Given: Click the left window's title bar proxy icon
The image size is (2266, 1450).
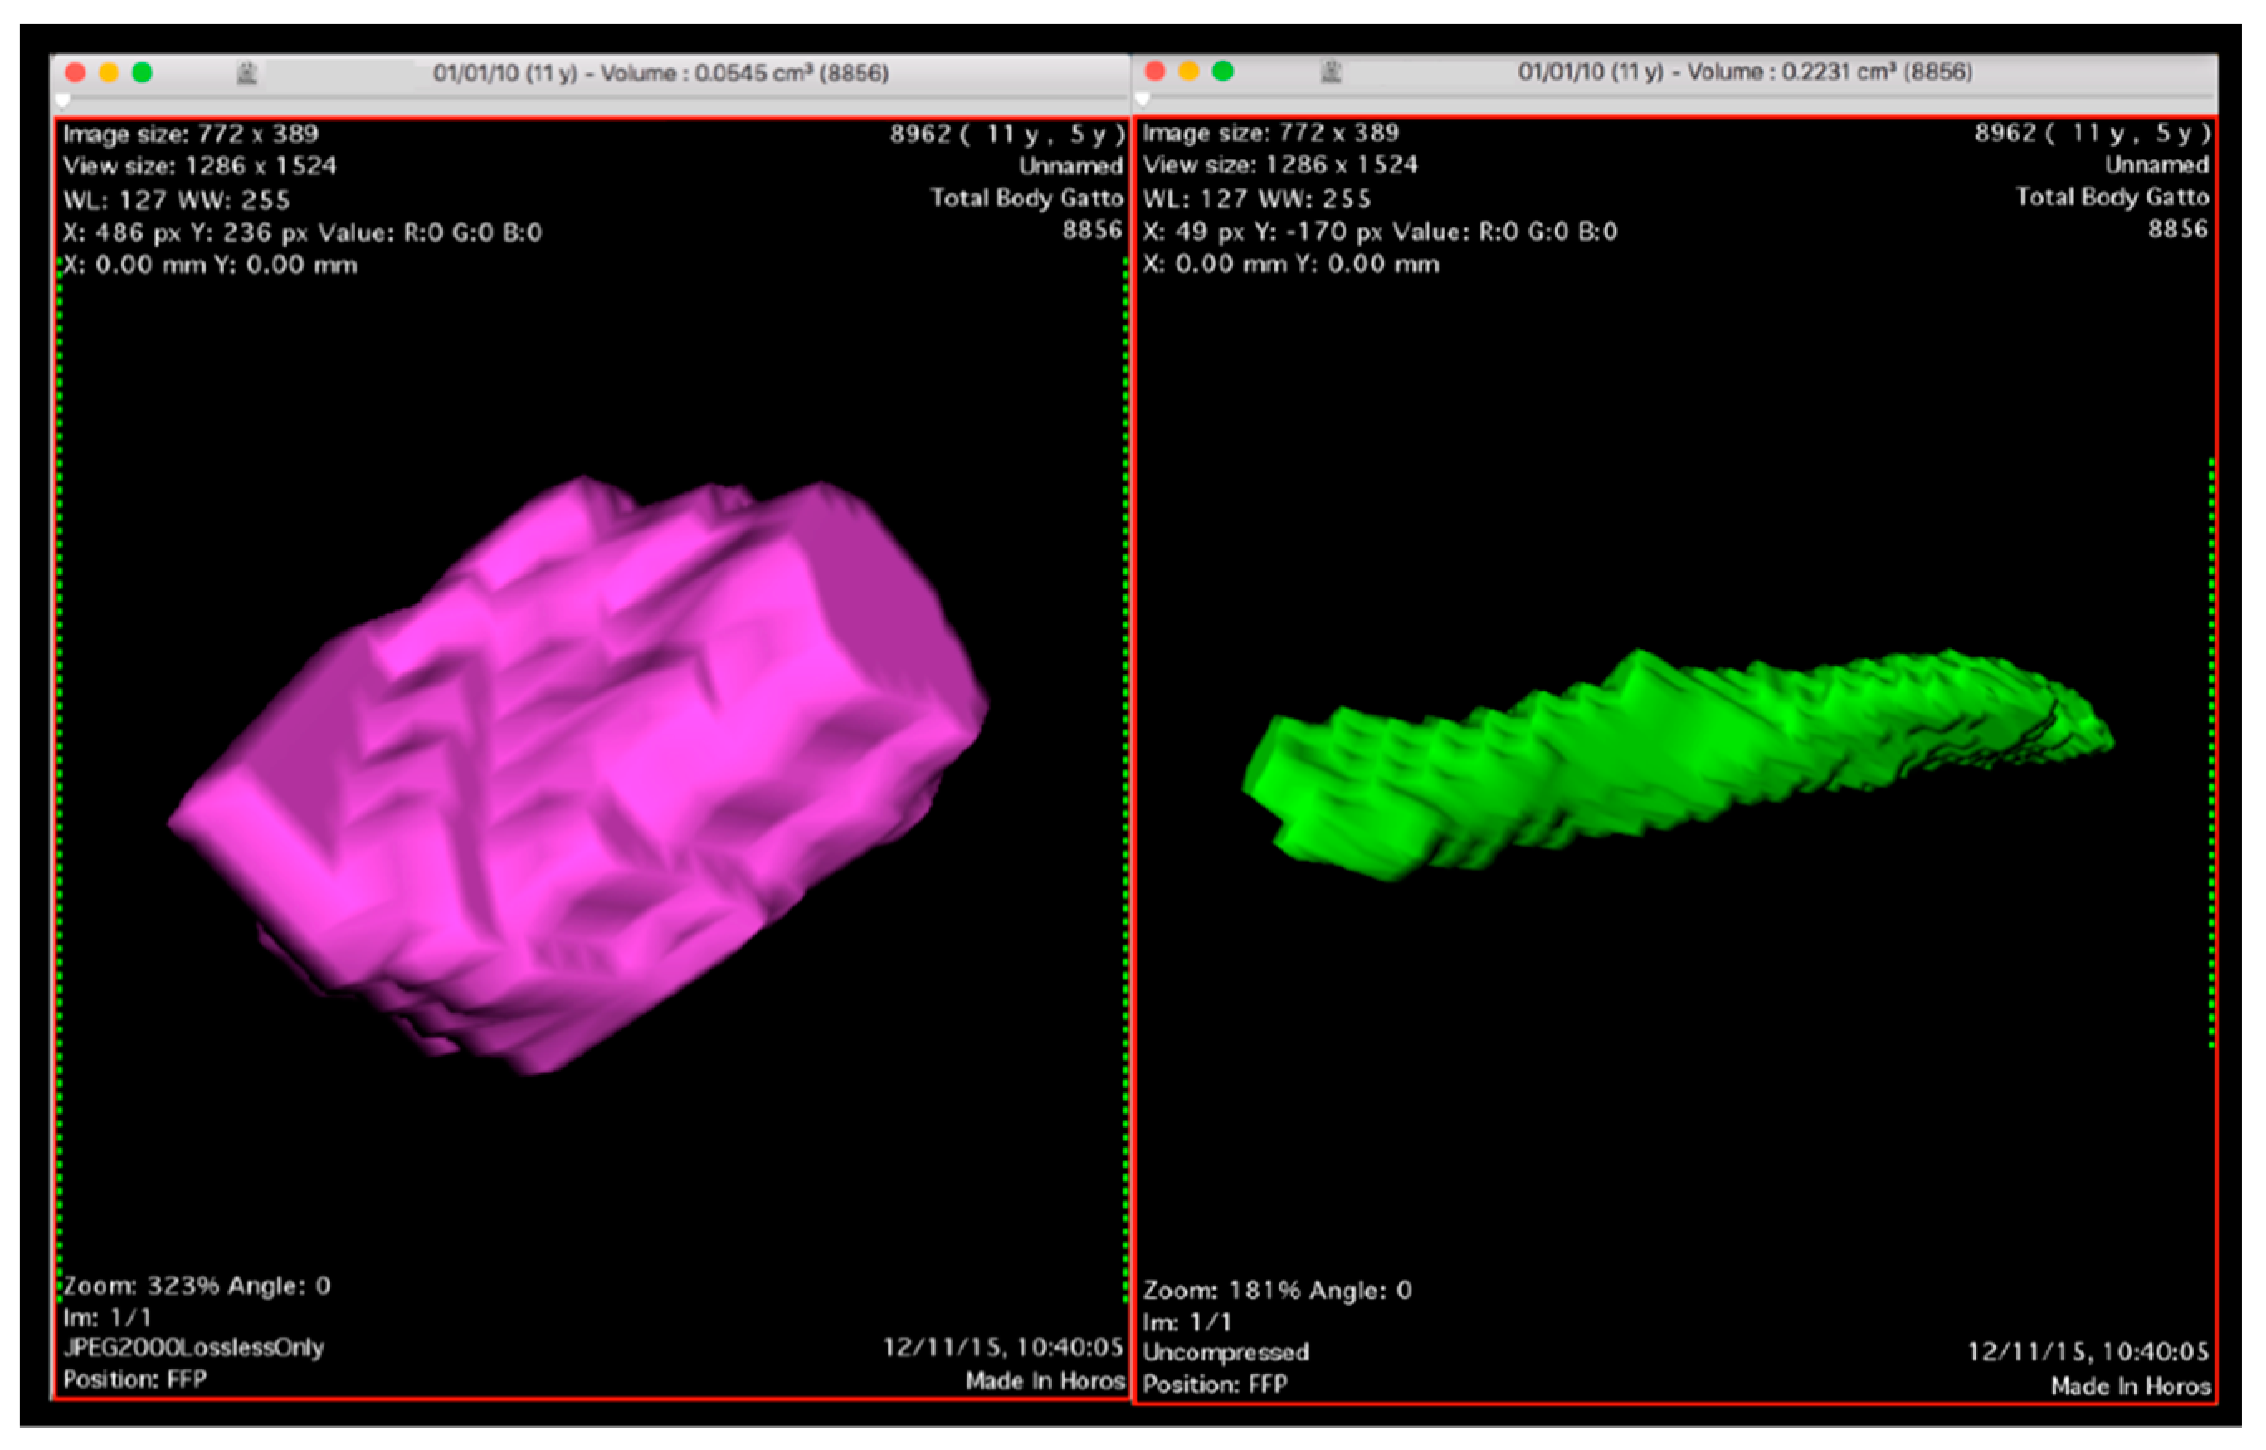Looking at the screenshot, I should (247, 72).
